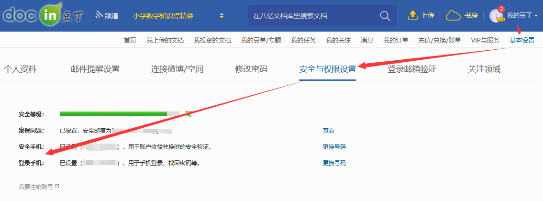543x201 pixels.
Task: Open 消息 in the navigation
Action: point(367,41)
